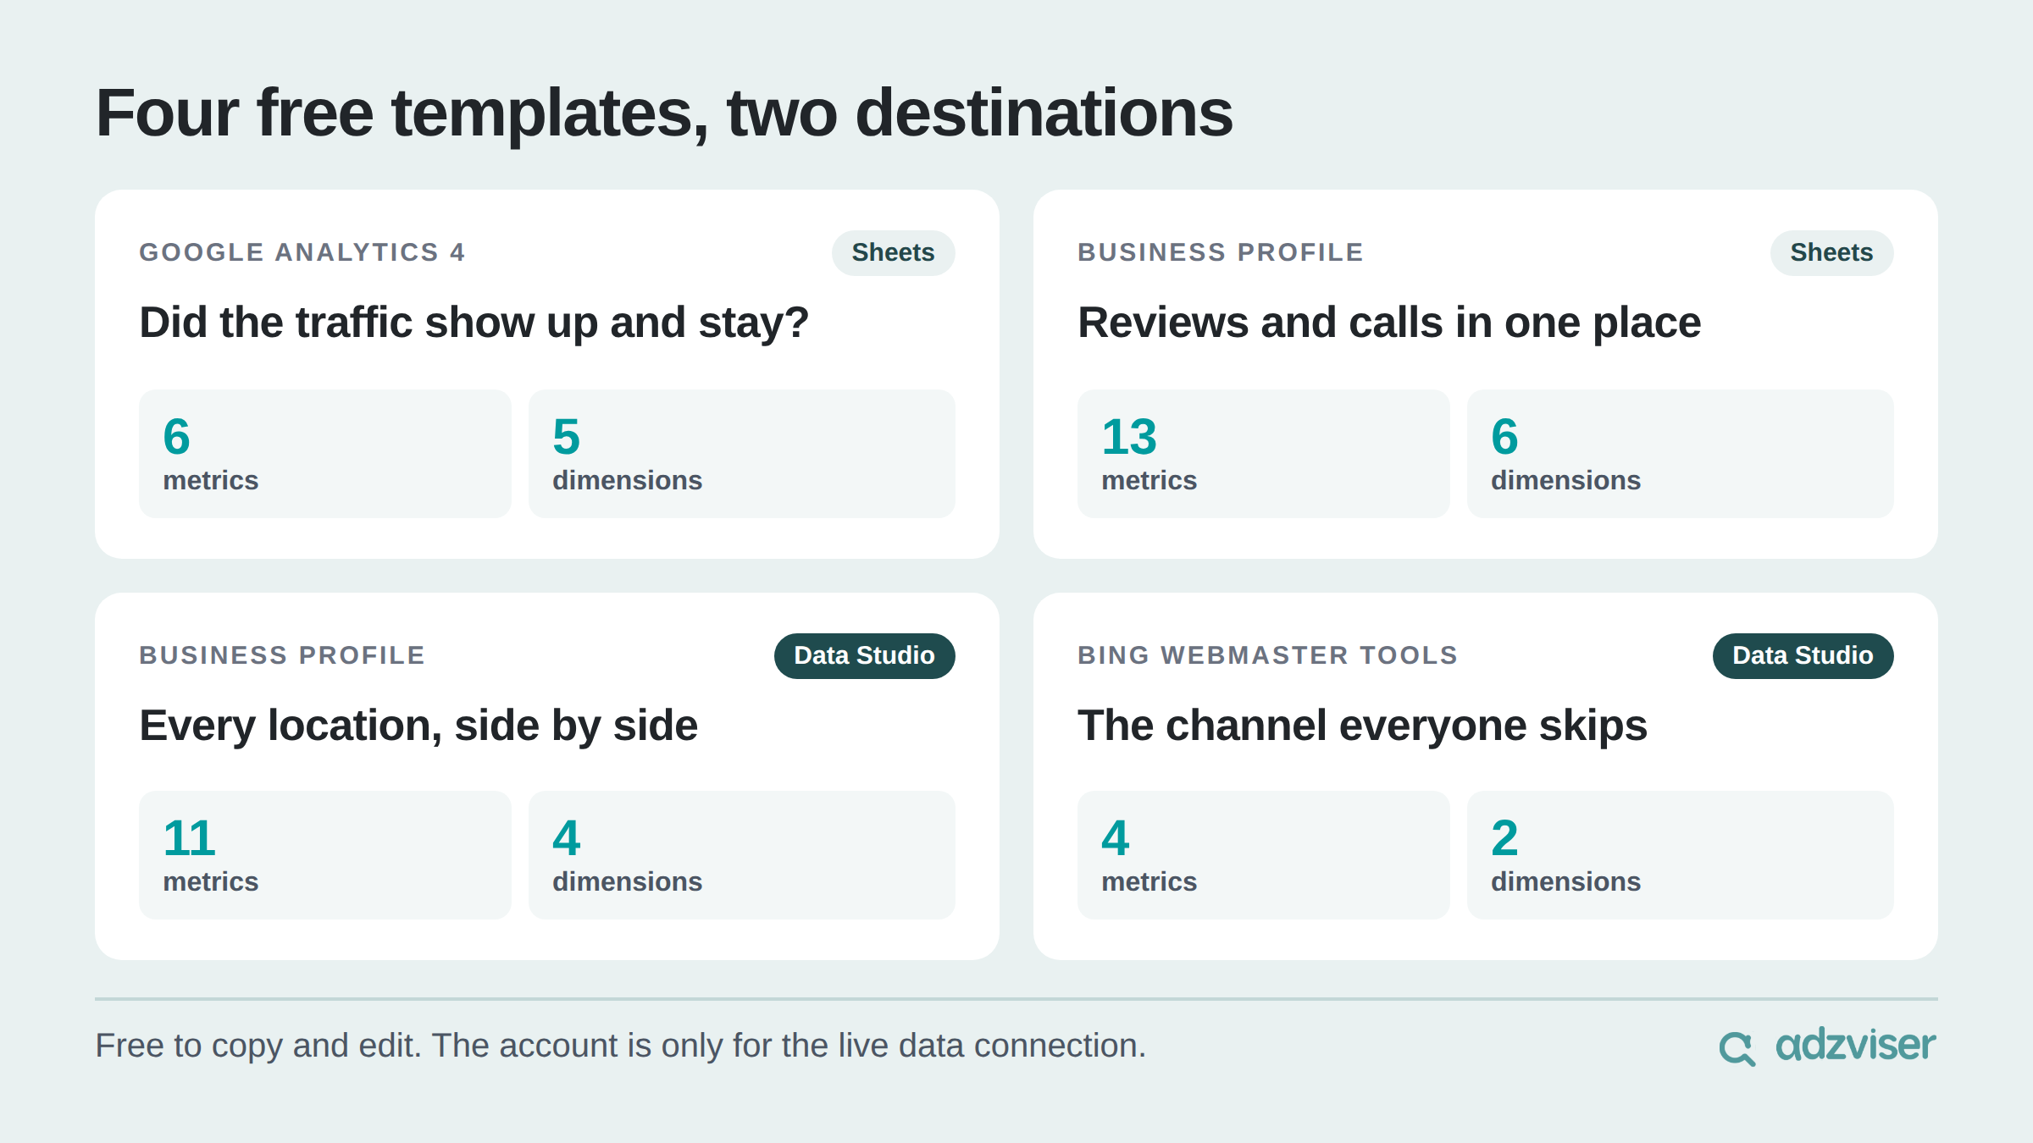2033x1143 pixels.
Task: Click the 'GOOGLE ANALYTICS 4' label
Action: coord(302,252)
